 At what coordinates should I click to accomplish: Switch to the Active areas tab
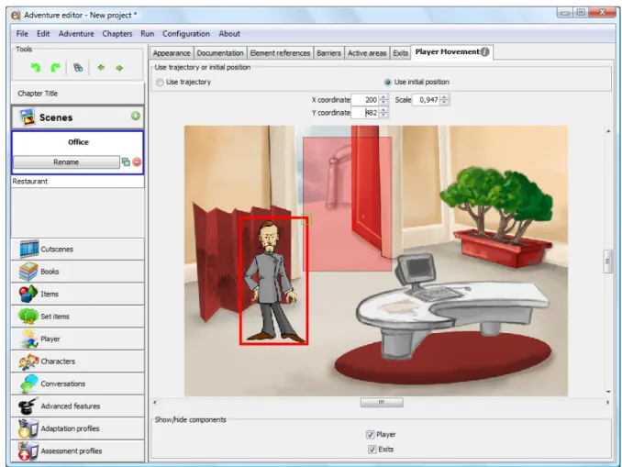(367, 53)
